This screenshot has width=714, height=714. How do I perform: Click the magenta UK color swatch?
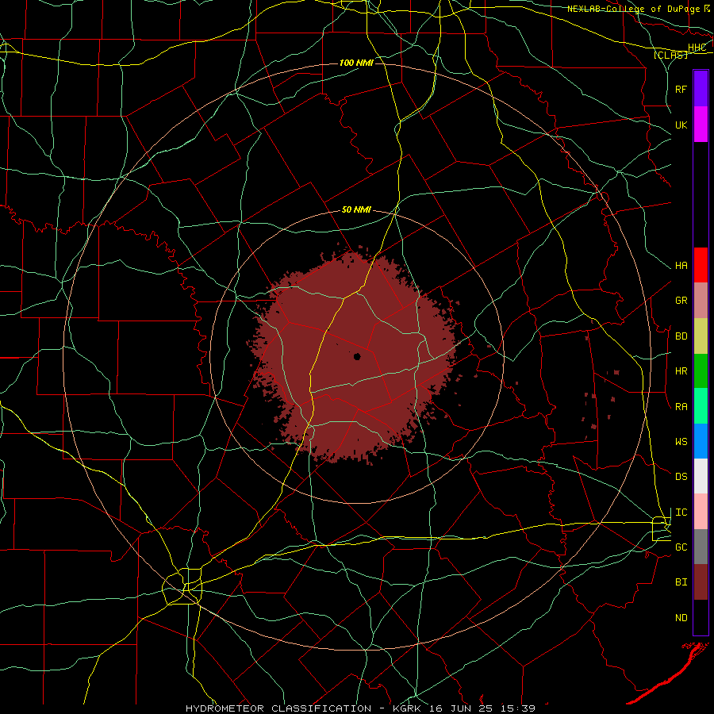click(701, 125)
